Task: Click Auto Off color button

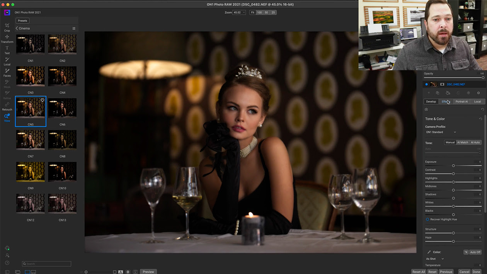Action: pos(475,252)
